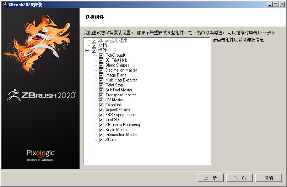Select the SubTool Master label
Image resolution: width=287 pixels, height=187 pixels.
click(x=119, y=90)
